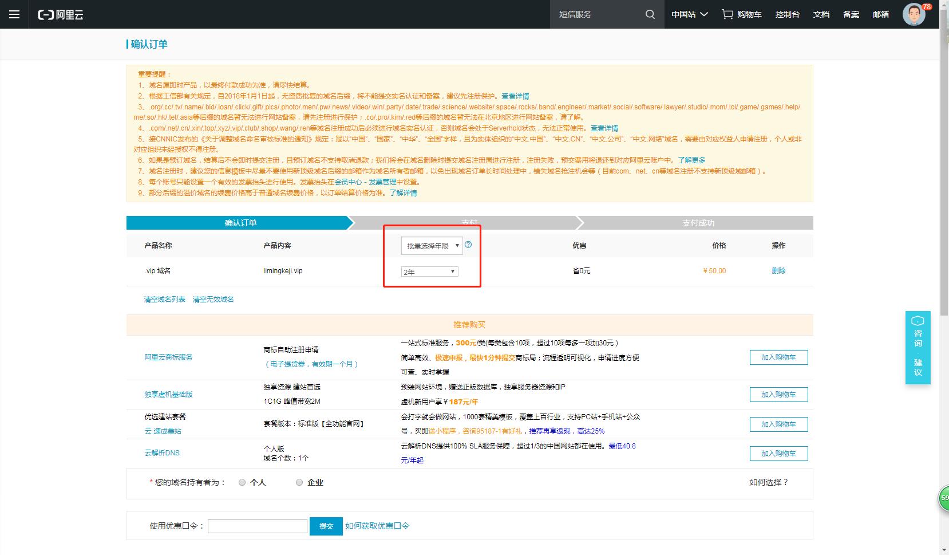Click the .vip 域名 product name
The image size is (949, 555).
[157, 271]
